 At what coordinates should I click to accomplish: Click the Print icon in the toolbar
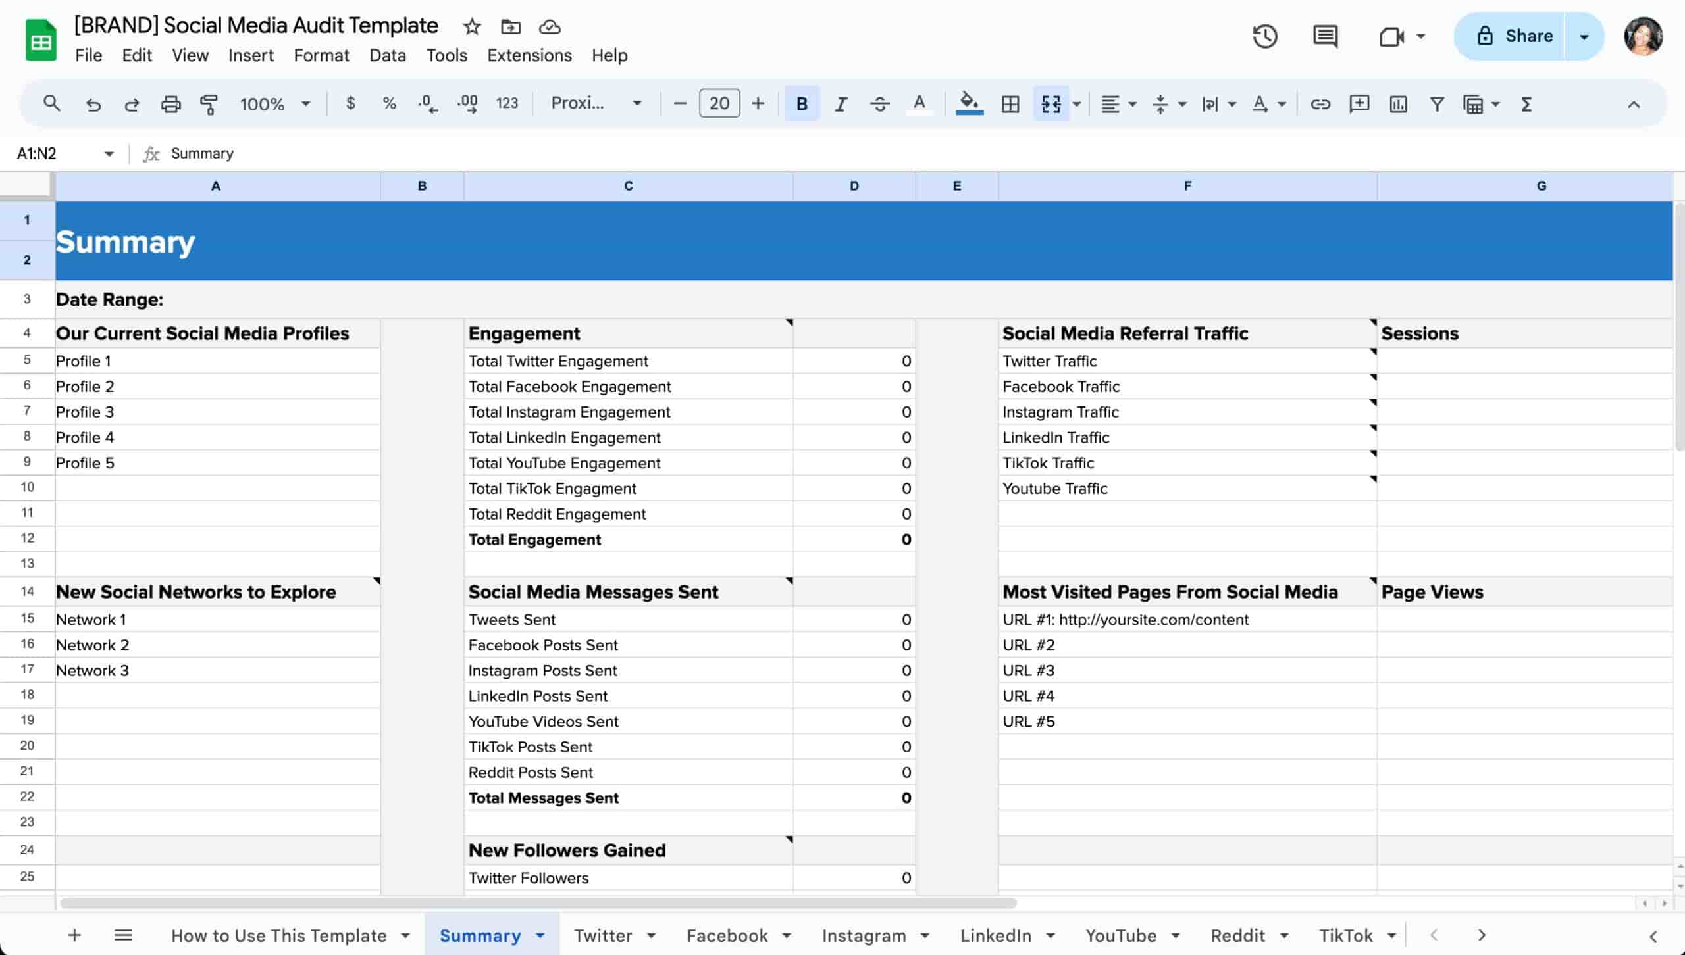(171, 103)
